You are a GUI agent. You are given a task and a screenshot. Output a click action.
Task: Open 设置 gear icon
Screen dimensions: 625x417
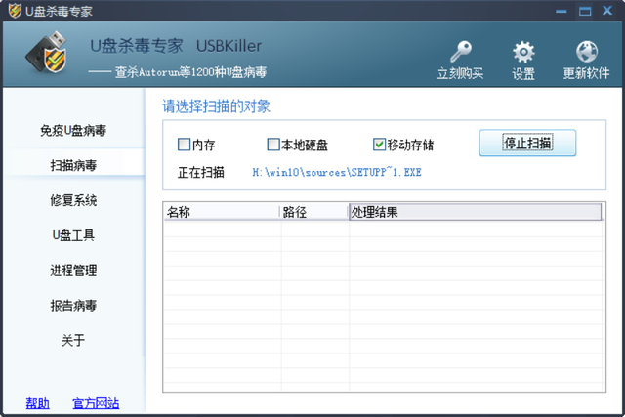coord(523,52)
